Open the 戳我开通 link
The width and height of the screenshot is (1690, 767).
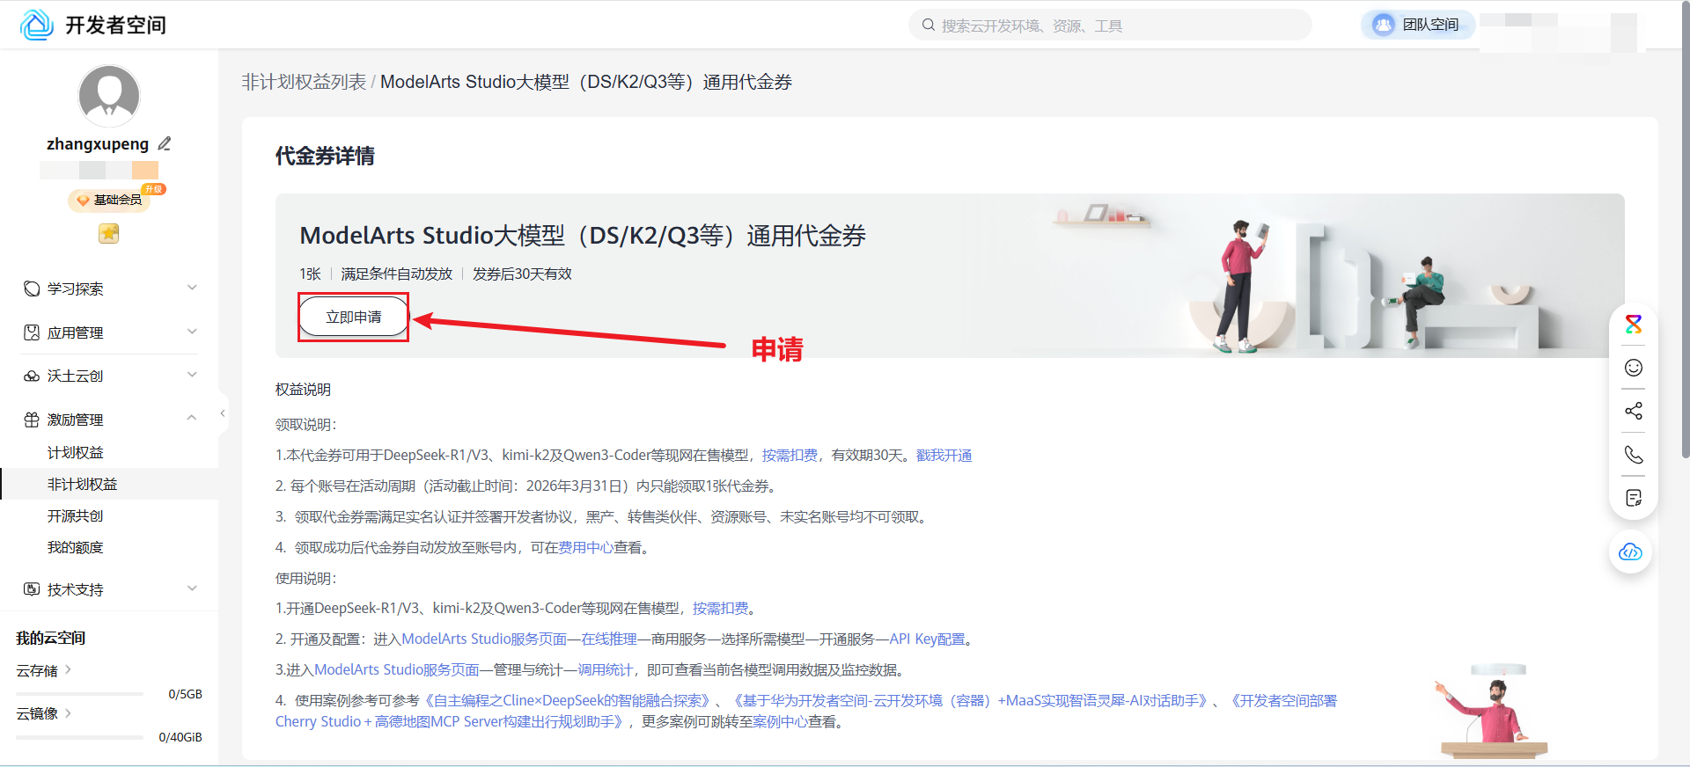point(944,455)
